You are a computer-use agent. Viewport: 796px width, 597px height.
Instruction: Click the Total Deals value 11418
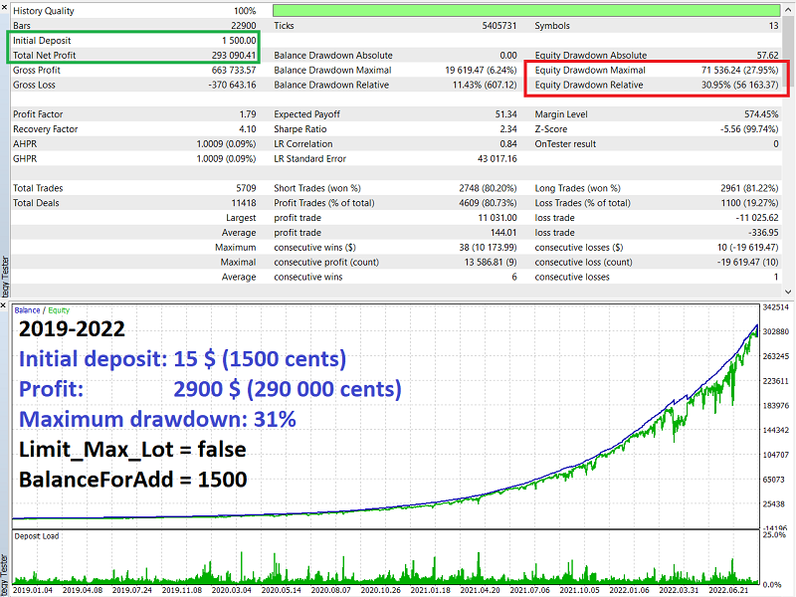pyautogui.click(x=244, y=203)
